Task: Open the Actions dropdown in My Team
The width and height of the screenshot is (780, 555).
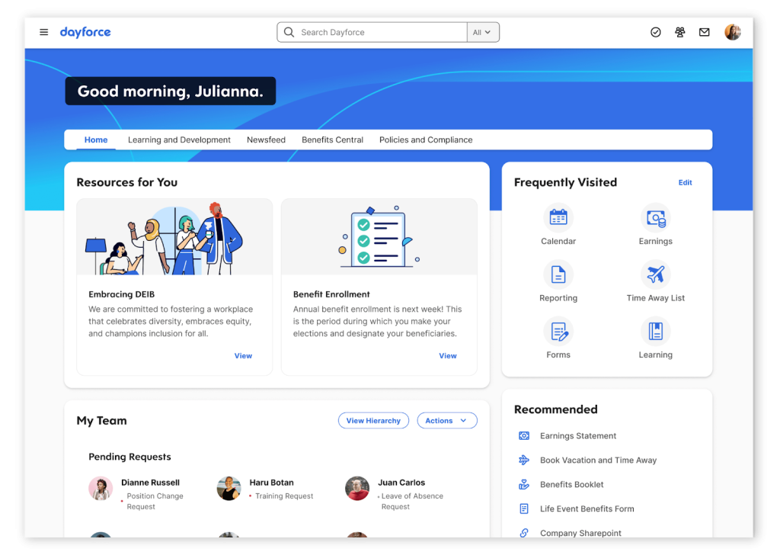Action: (447, 420)
